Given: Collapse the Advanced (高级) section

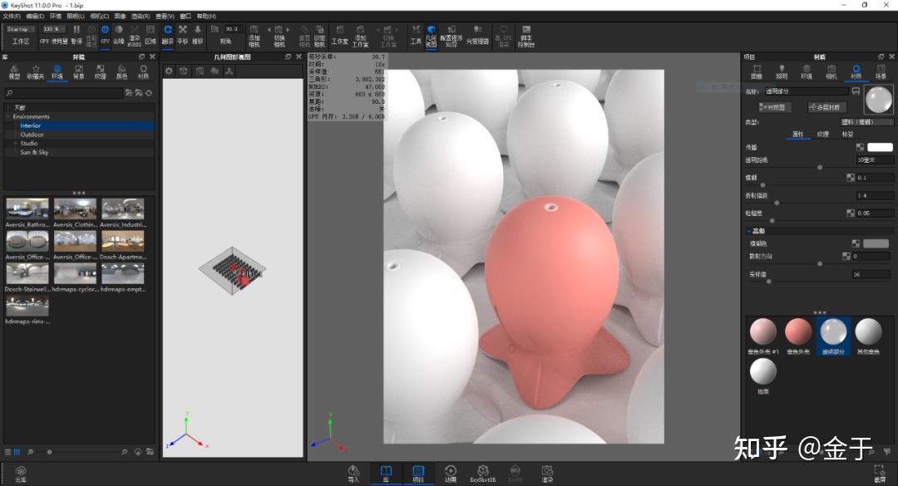Looking at the screenshot, I should 748,231.
